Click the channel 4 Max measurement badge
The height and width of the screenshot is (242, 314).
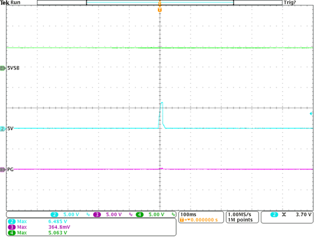tap(11, 233)
